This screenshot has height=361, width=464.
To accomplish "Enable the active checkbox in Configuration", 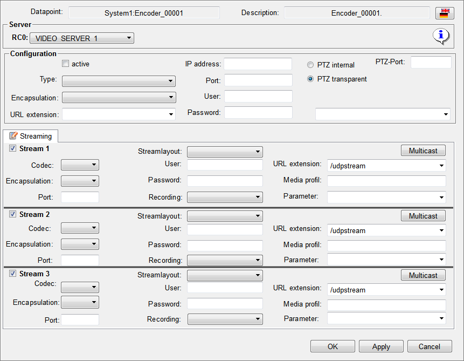I will (66, 64).
